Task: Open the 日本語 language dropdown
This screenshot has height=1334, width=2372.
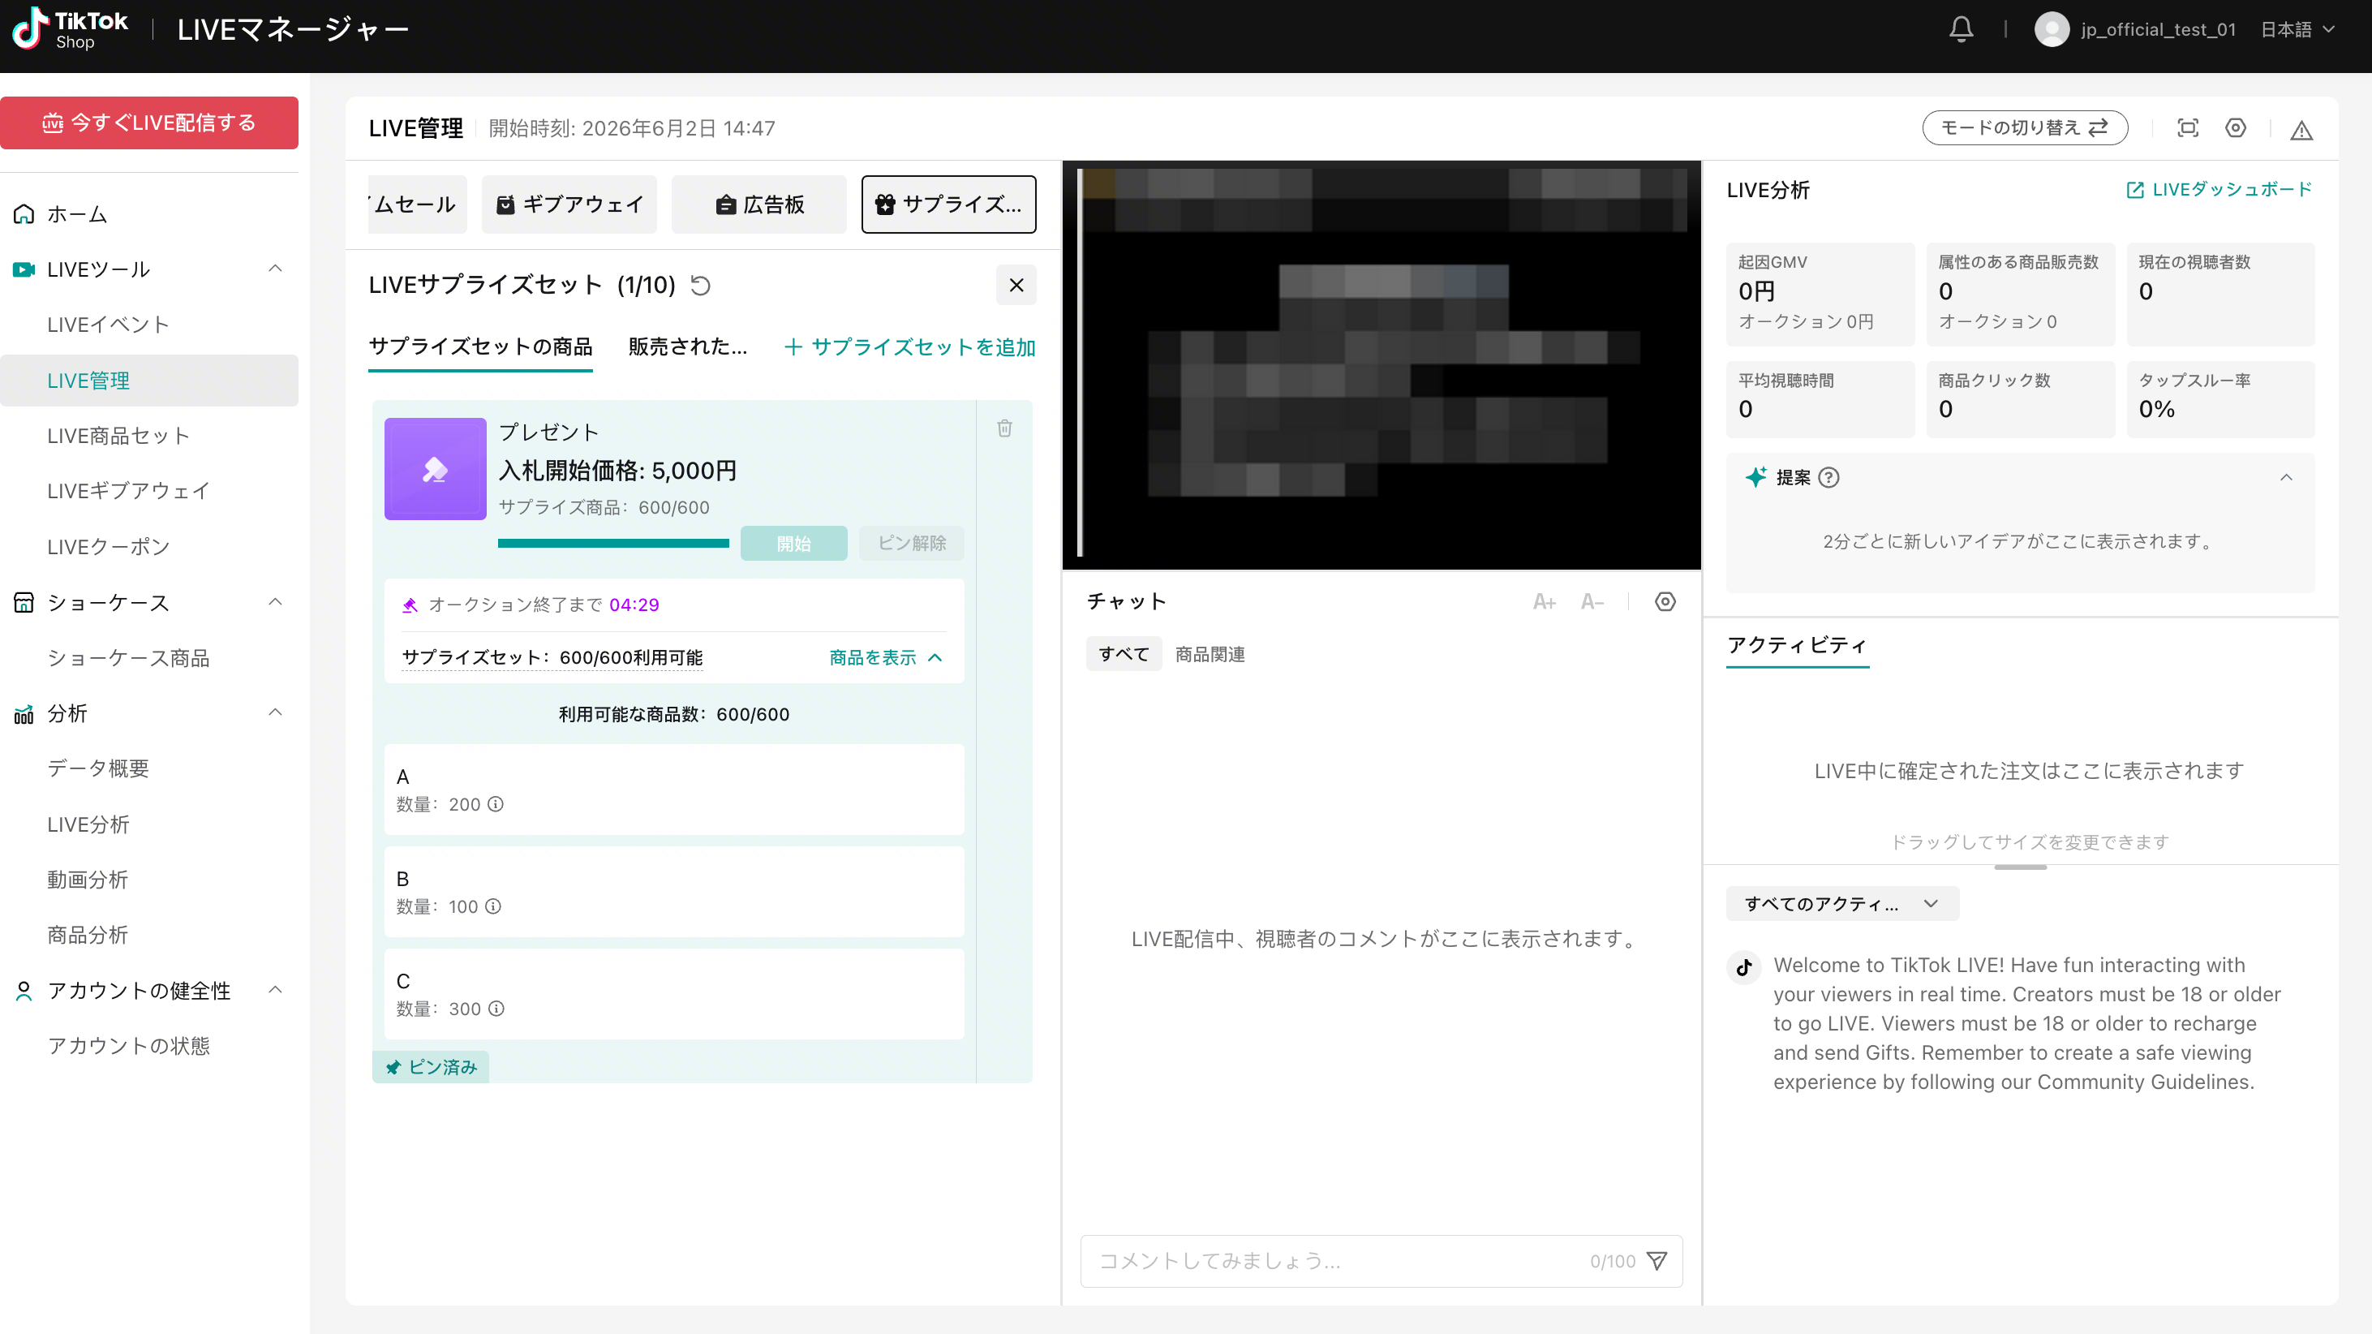Action: pyautogui.click(x=2297, y=29)
